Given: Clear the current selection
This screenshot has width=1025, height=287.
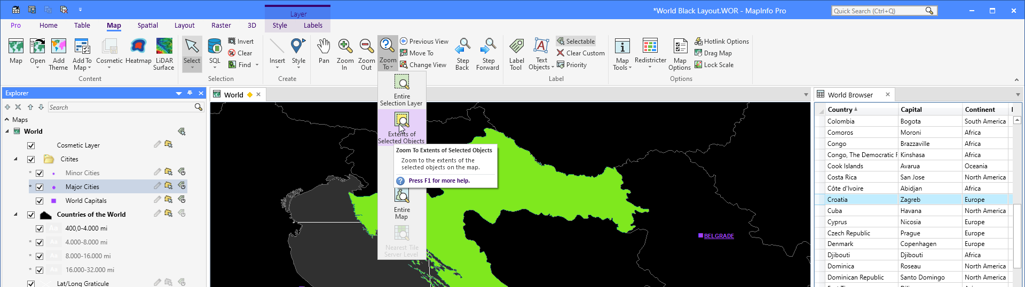Looking at the screenshot, I should pos(240,53).
